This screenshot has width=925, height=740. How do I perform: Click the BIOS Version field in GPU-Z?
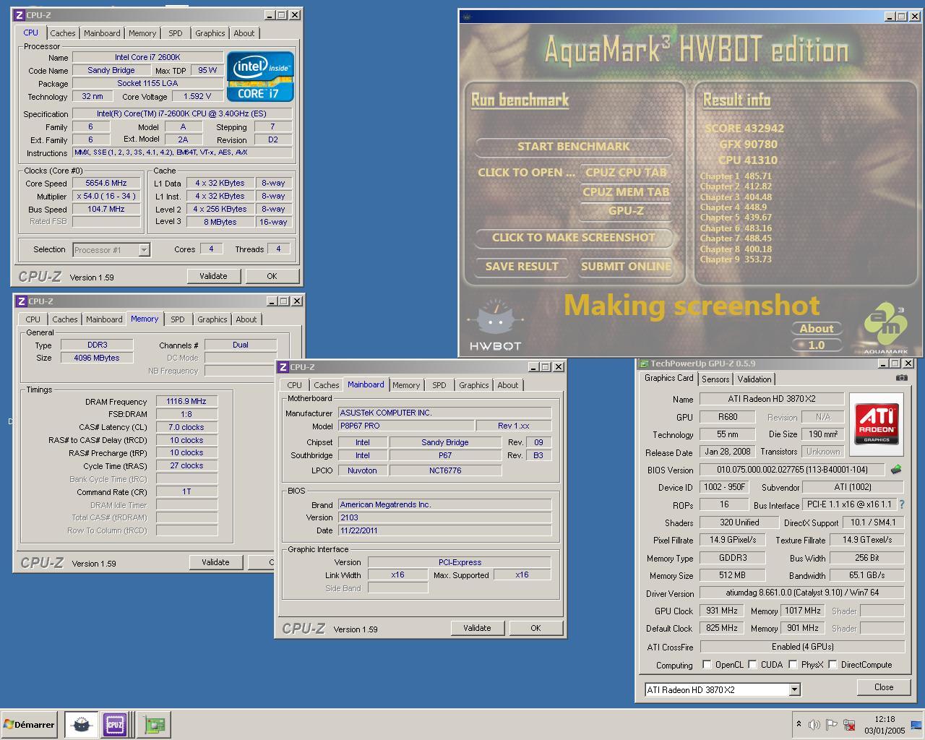coord(793,470)
